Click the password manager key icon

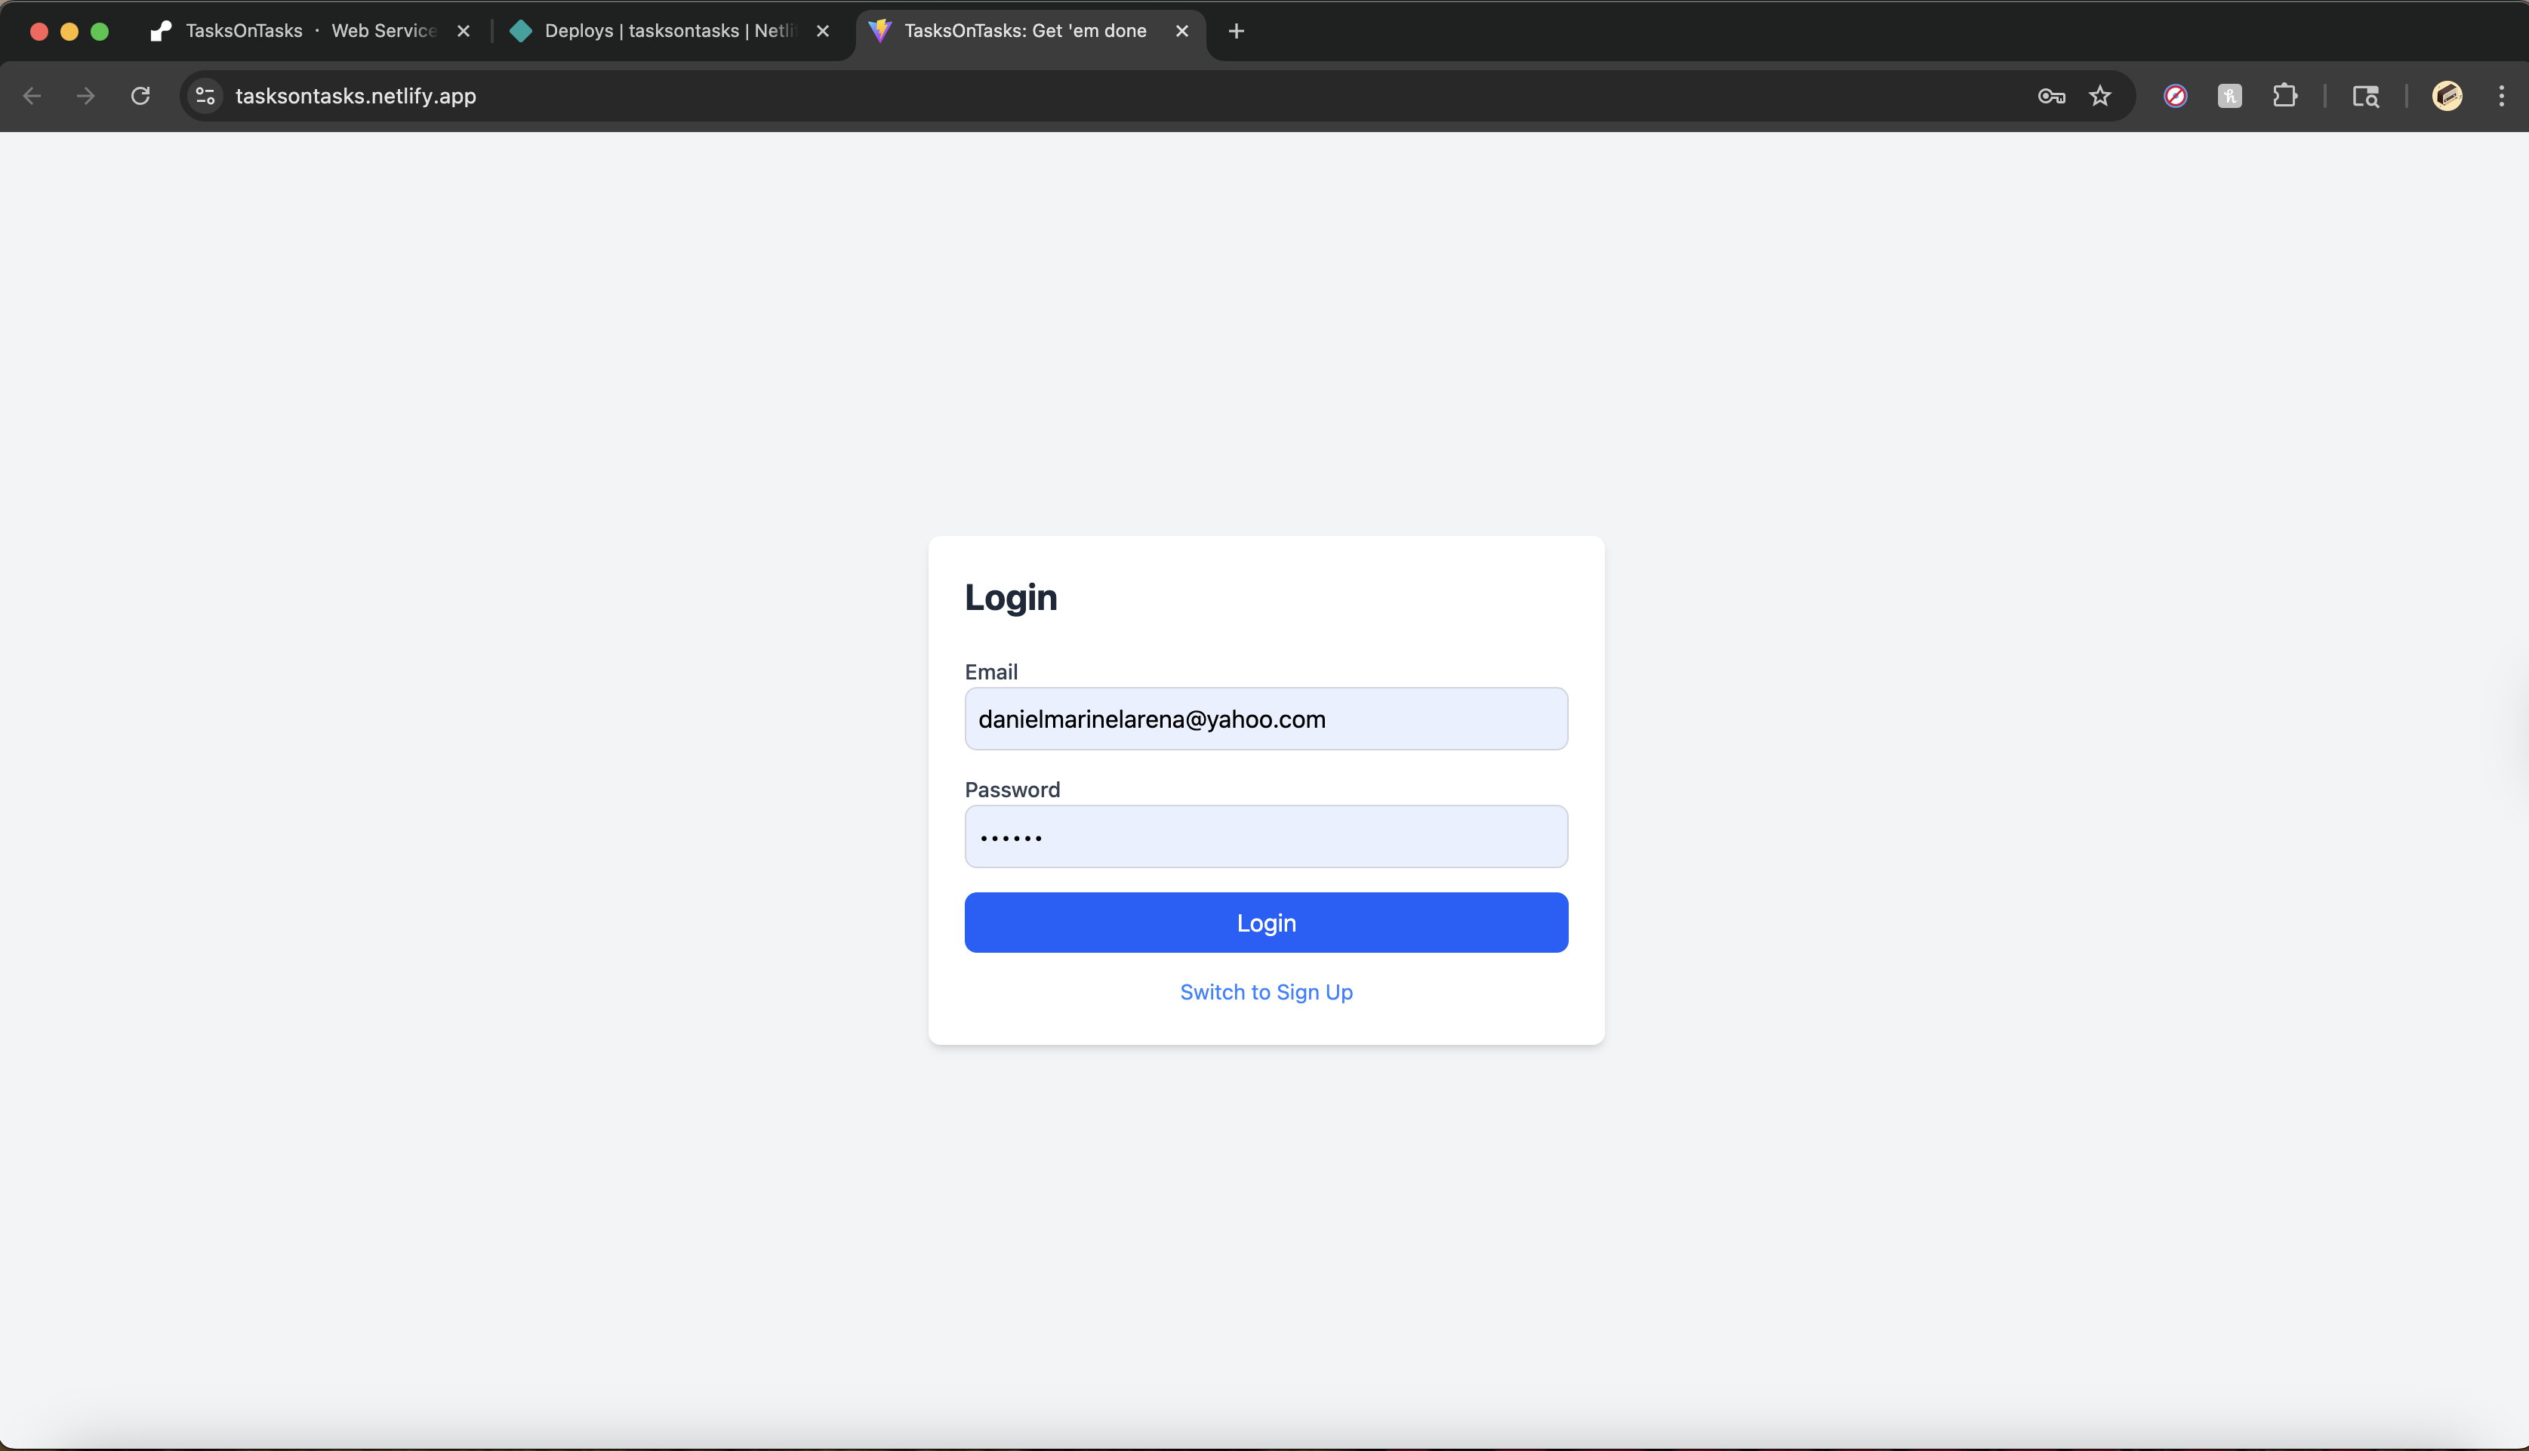pos(2050,96)
